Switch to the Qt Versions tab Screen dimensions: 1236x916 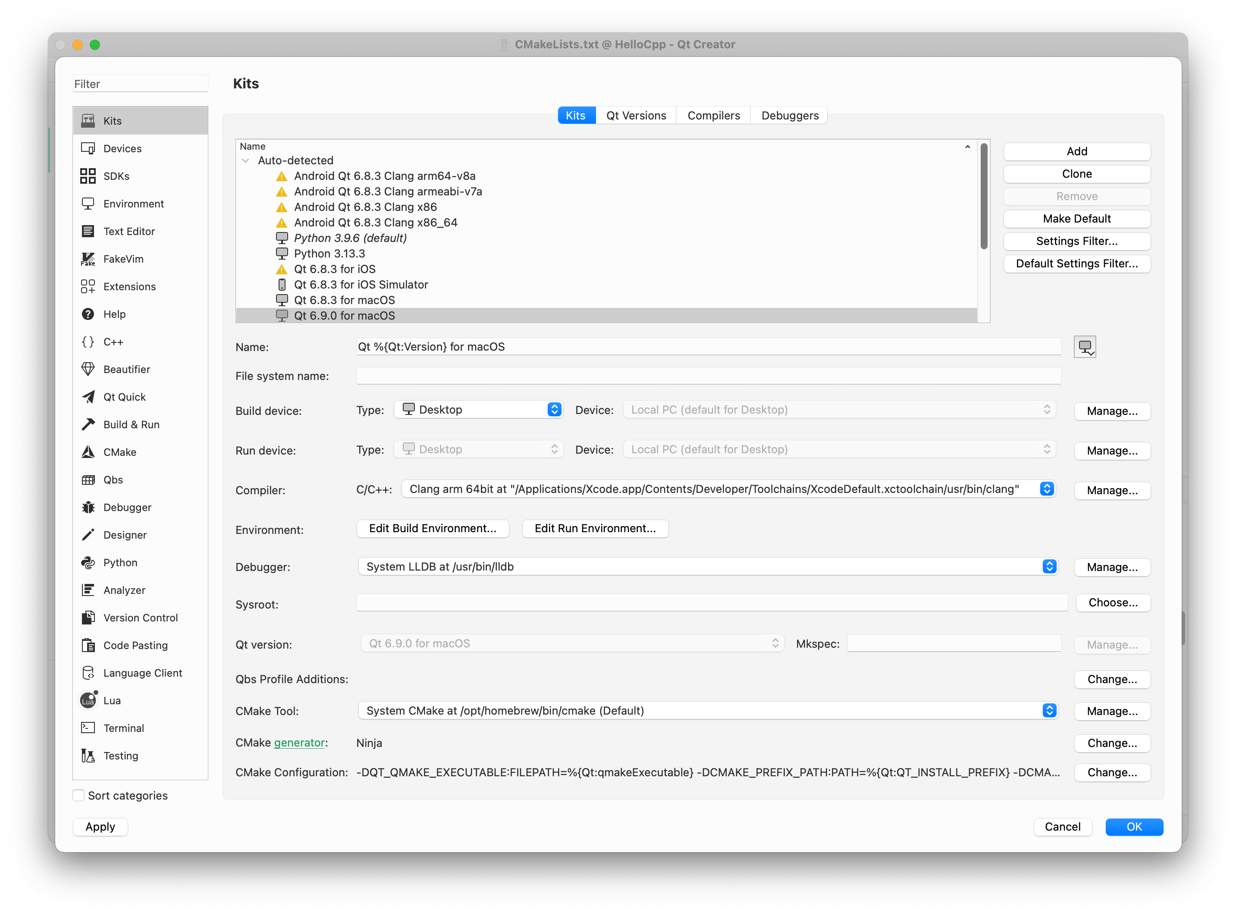click(636, 115)
